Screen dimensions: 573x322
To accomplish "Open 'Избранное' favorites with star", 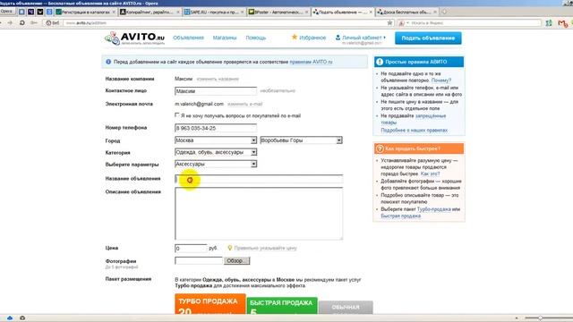I will [308, 38].
